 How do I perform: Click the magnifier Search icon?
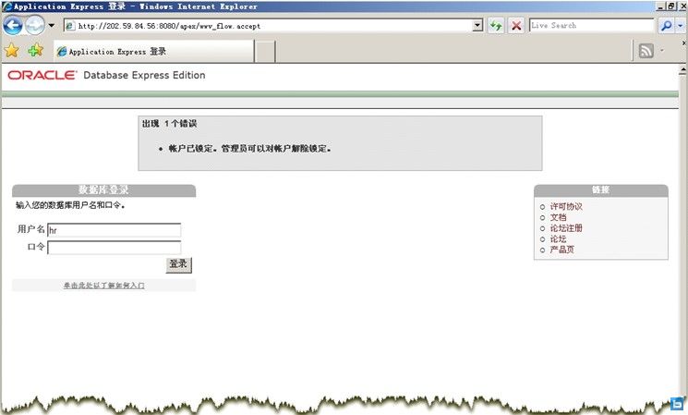[666, 26]
